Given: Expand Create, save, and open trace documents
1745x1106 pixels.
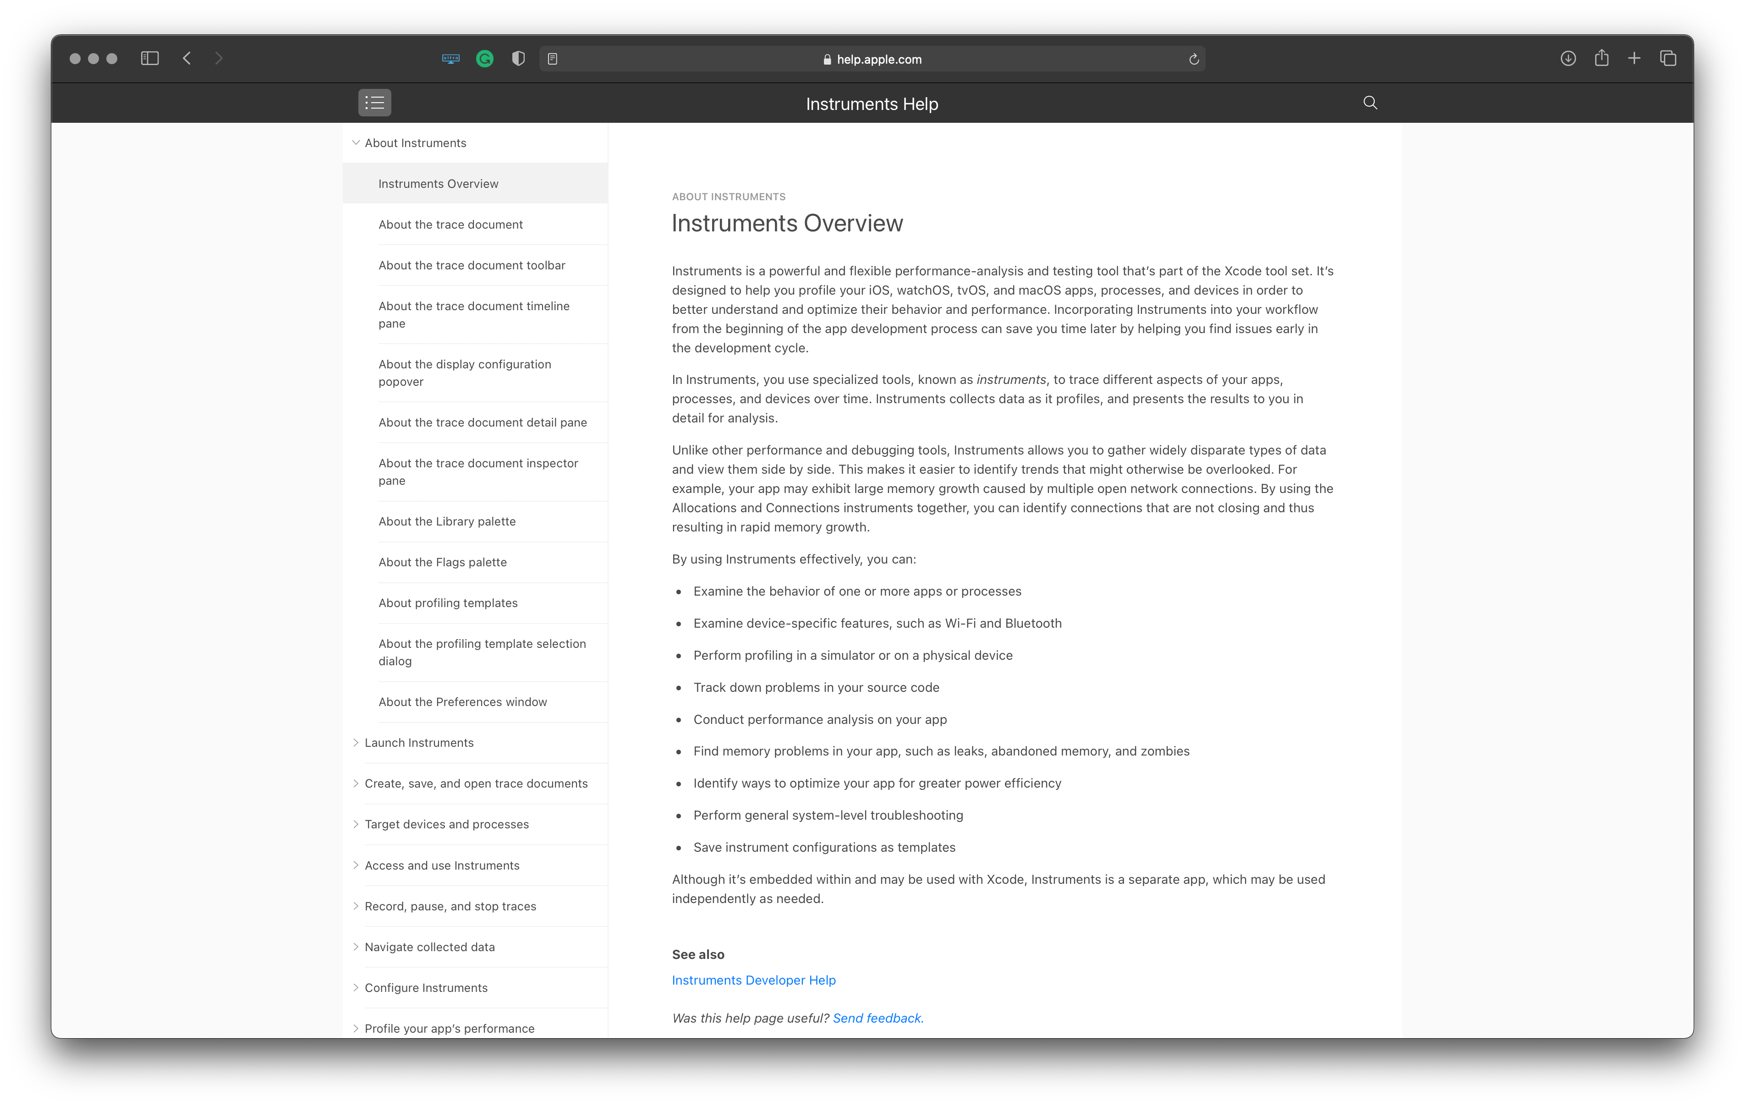Looking at the screenshot, I should tap(356, 783).
